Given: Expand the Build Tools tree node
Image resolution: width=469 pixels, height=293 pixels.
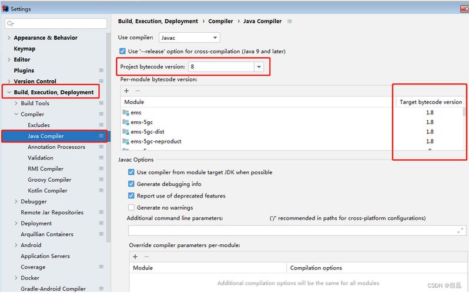Looking at the screenshot, I should 16,103.
